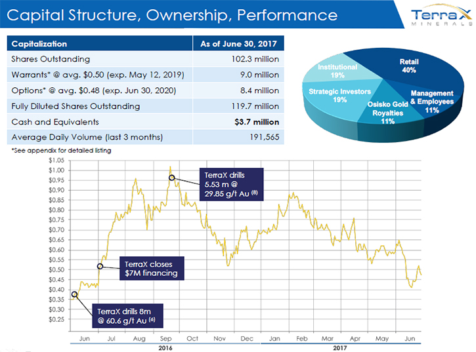The image size is (476, 352).
Task: Click the 'Mar' x-axis label
Action: (x=327, y=338)
